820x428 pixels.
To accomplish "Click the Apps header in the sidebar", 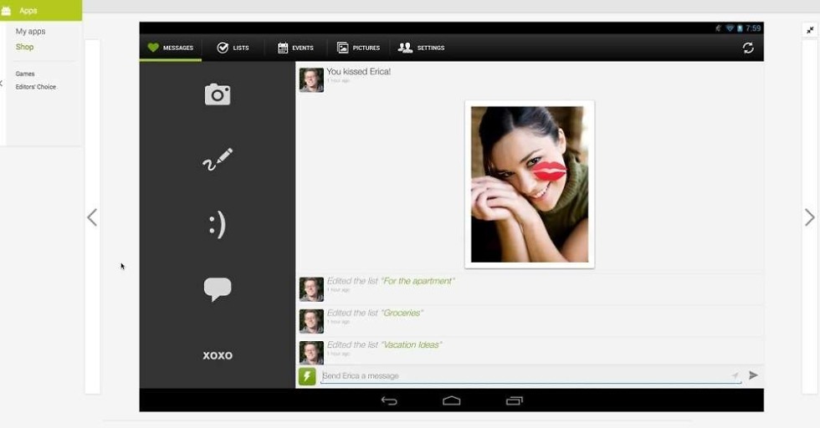I will click(41, 11).
